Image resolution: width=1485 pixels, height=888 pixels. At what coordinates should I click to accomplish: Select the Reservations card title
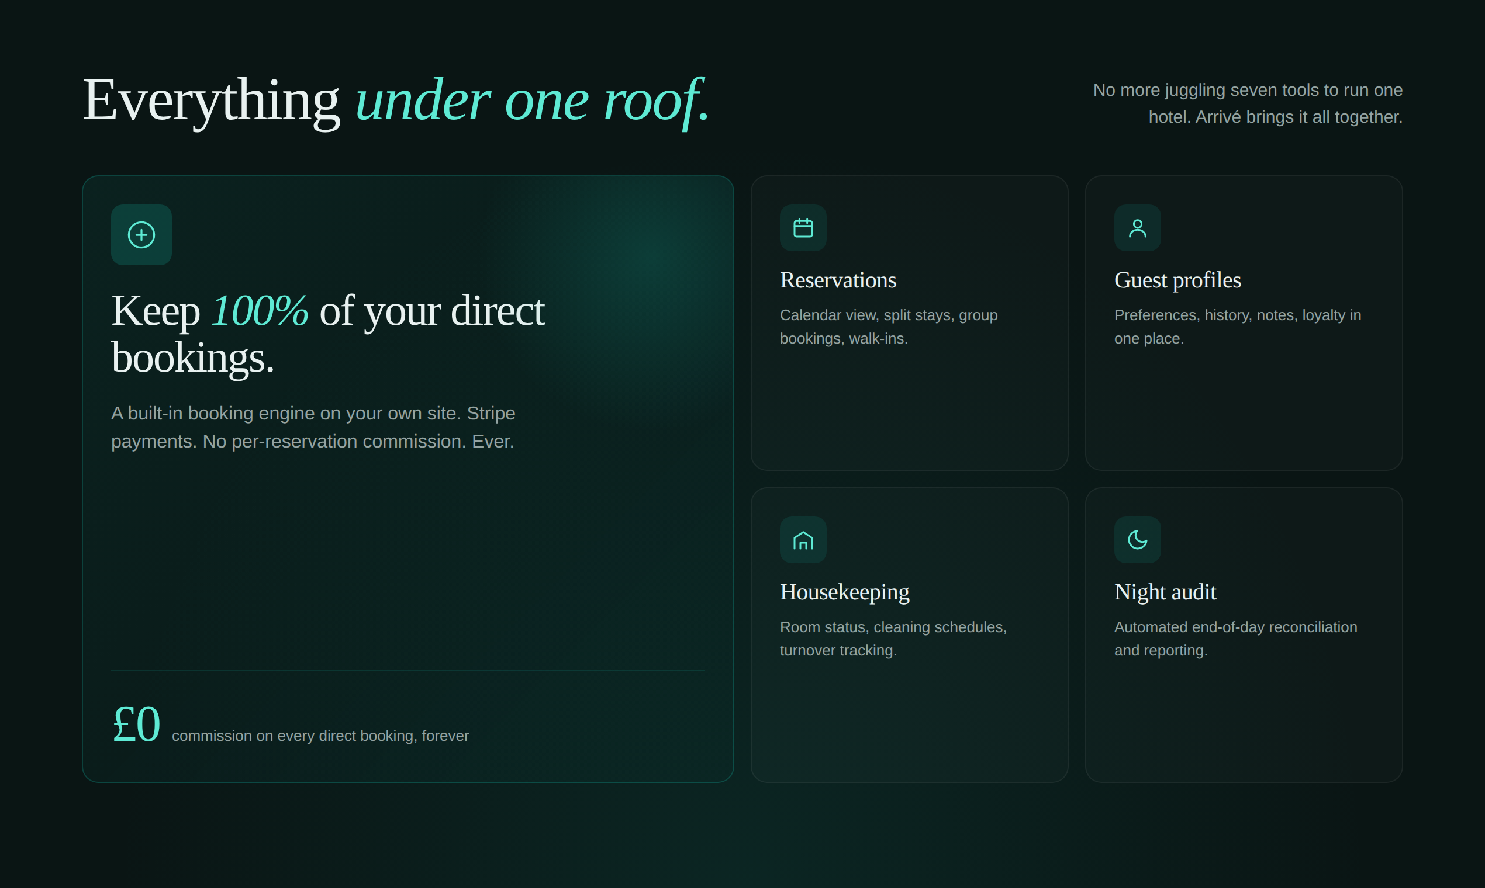838,280
